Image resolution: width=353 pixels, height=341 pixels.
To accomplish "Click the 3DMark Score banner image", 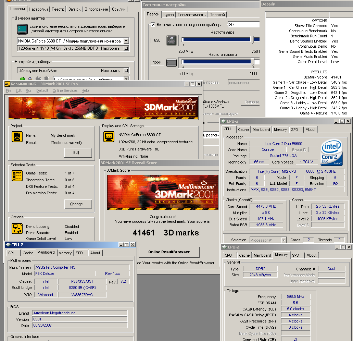I will coord(163,193).
